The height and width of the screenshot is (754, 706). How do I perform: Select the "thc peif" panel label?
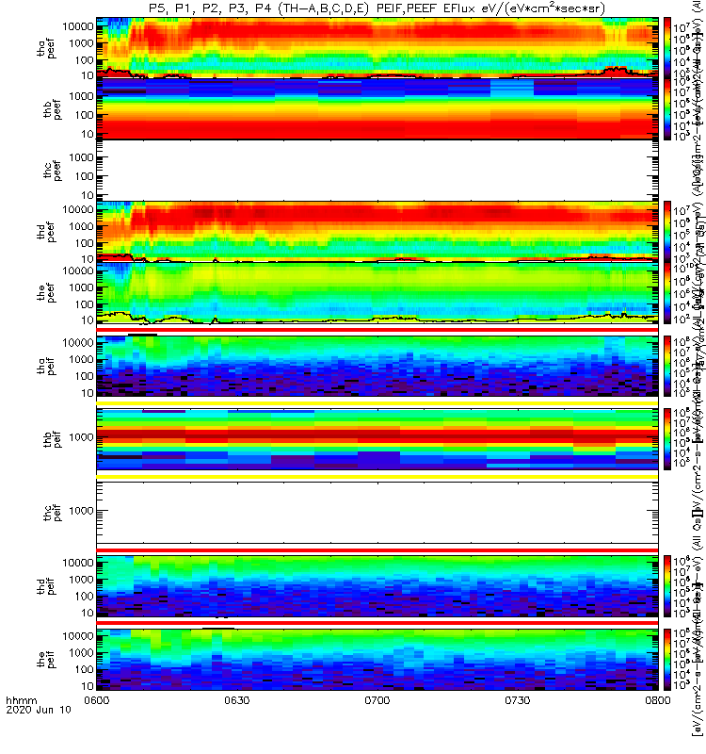point(52,513)
